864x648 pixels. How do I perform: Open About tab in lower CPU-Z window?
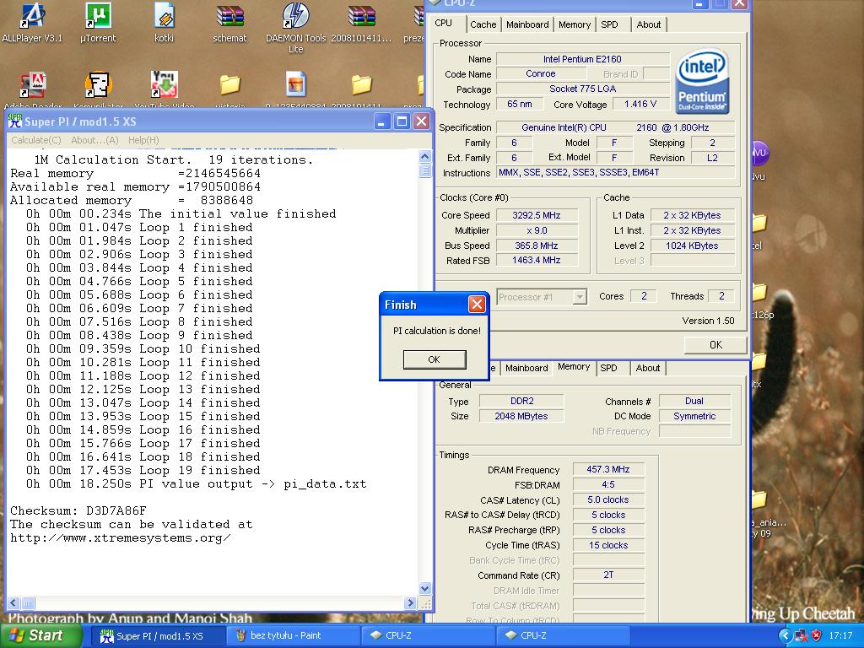647,368
